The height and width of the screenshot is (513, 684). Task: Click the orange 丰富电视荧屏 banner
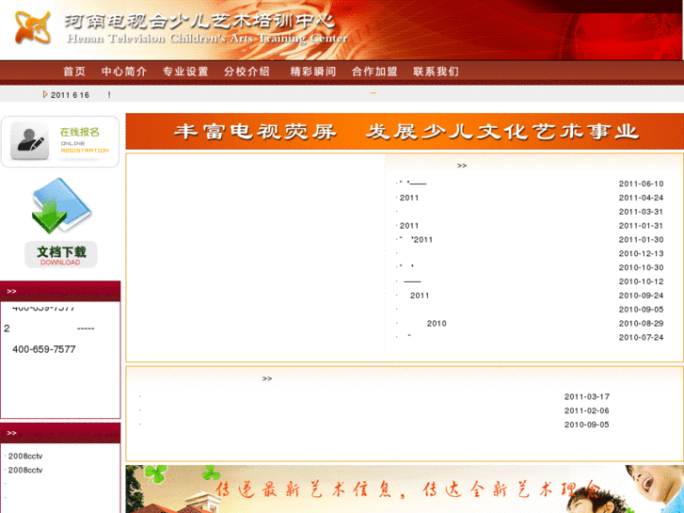pyautogui.click(x=405, y=132)
